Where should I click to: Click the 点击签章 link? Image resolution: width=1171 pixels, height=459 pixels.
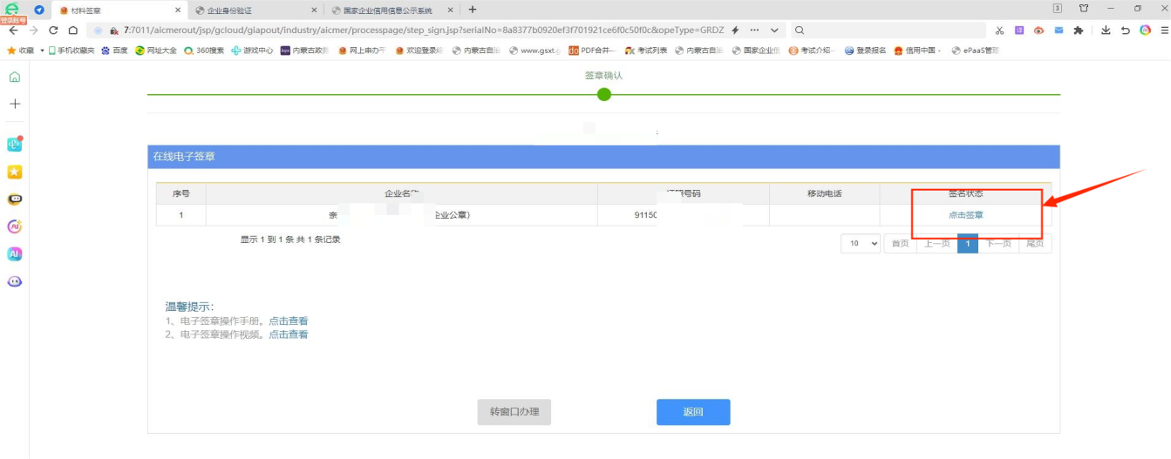(x=965, y=215)
